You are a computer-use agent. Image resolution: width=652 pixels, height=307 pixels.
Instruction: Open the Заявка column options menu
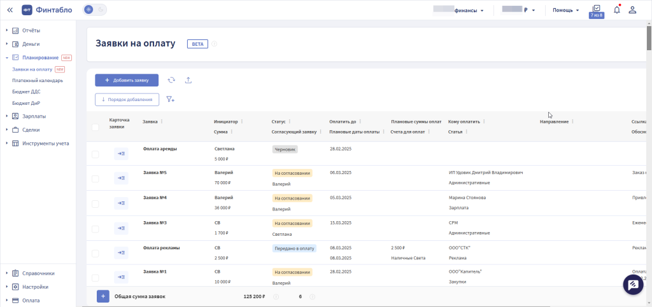(162, 121)
